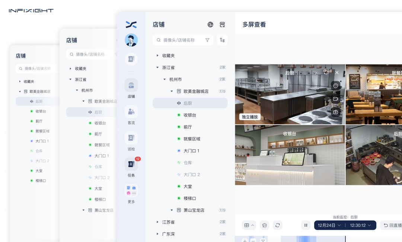This screenshot has height=242, width=402.
Task: Take a snapshot with camera icon
Action: pos(335,112)
